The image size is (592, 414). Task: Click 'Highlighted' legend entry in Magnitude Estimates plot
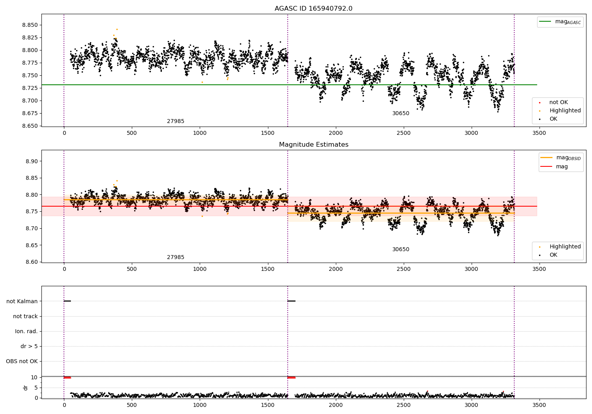(x=565, y=247)
